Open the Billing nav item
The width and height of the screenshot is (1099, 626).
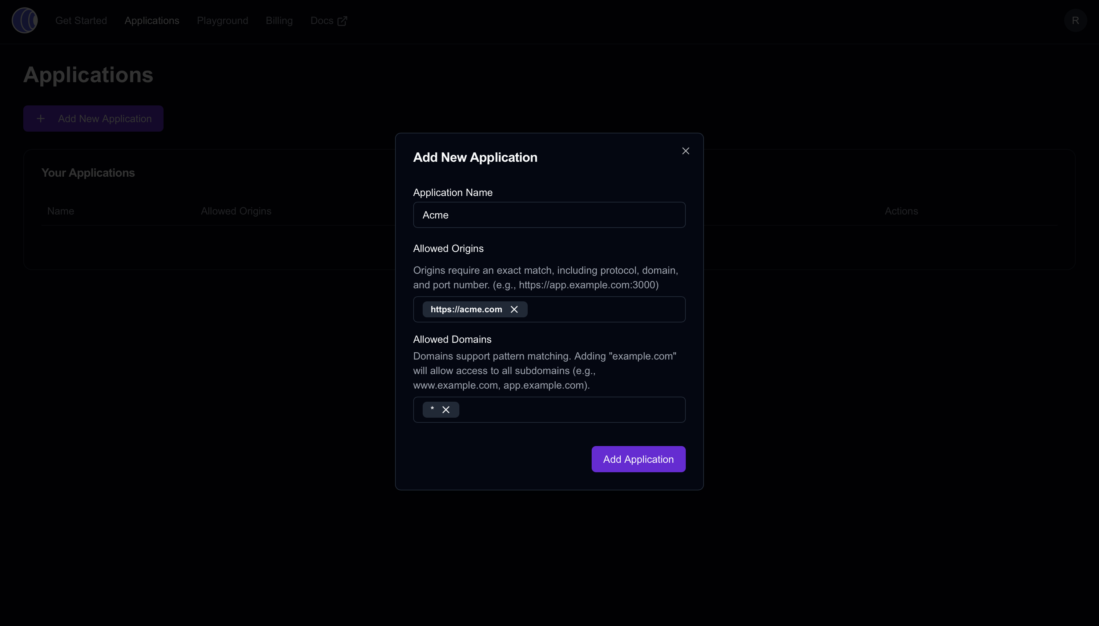(x=279, y=21)
